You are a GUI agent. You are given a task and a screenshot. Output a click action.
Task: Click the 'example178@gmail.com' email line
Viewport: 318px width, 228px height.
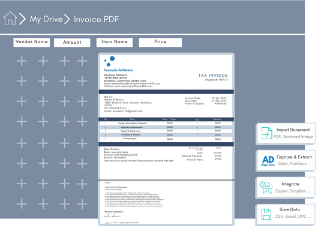124,111
